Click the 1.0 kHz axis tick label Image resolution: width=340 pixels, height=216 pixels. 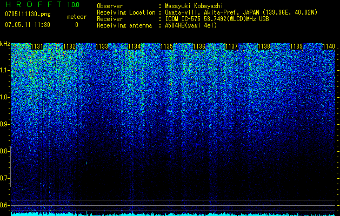[5, 98]
